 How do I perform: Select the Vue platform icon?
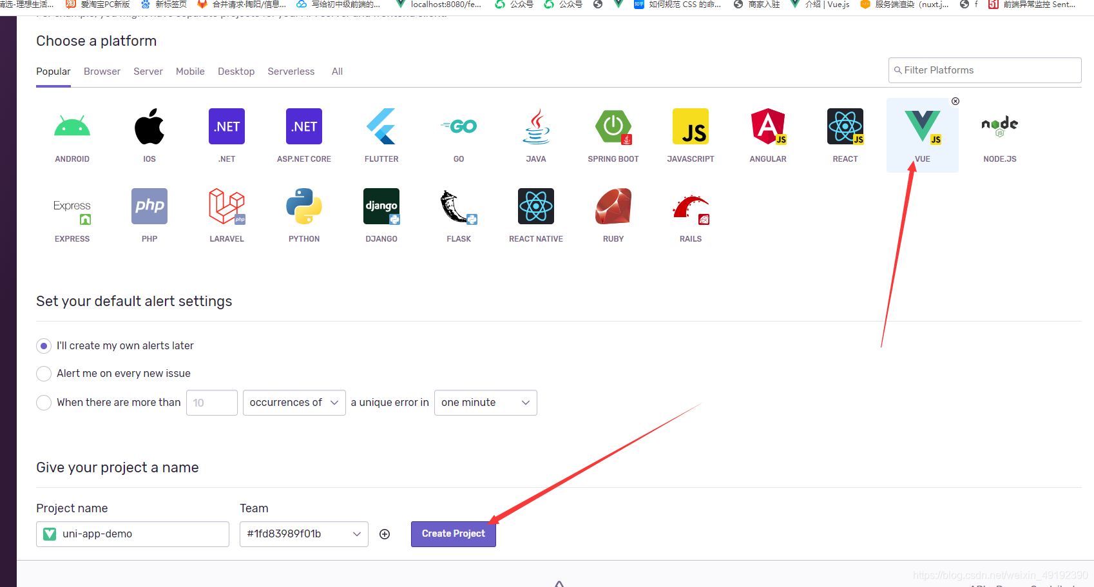(x=923, y=126)
